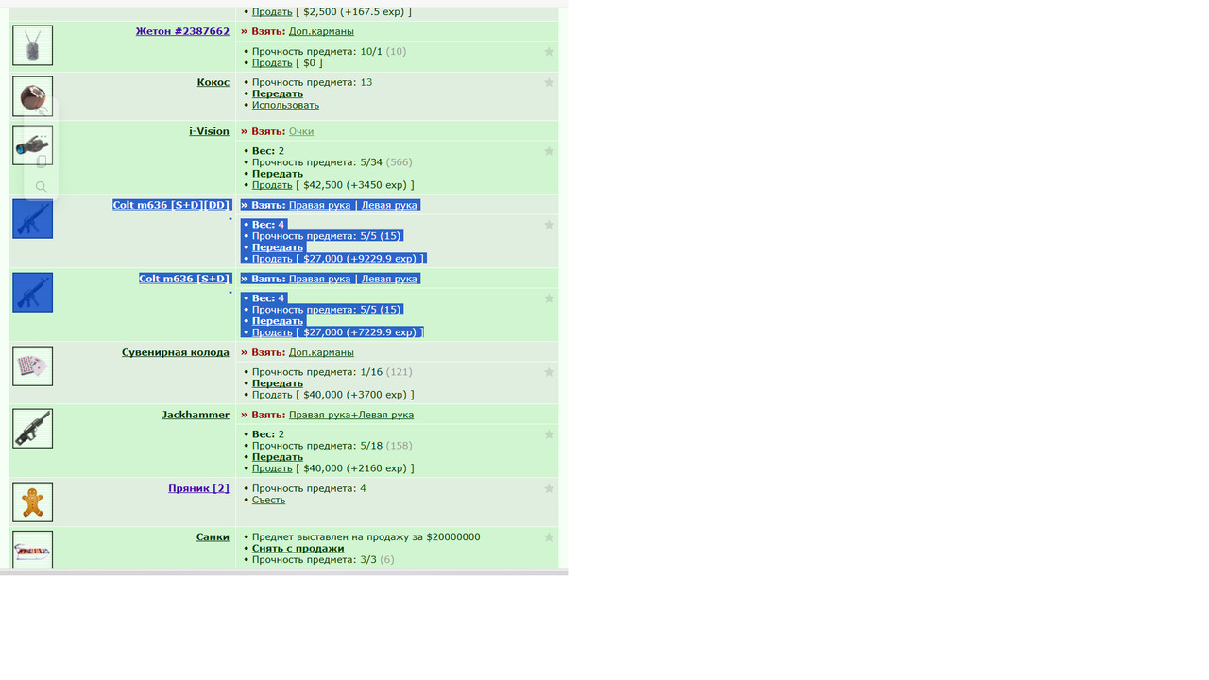Image resolution: width=1209 pixels, height=680 pixels.
Task: Equip Colt m636 [S+D] in Левая рука
Action: click(389, 279)
